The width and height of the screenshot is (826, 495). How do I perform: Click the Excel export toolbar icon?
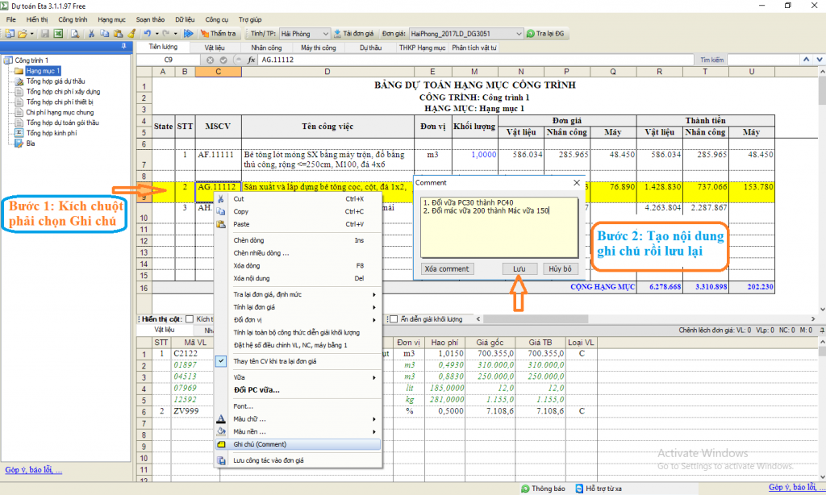[58, 34]
